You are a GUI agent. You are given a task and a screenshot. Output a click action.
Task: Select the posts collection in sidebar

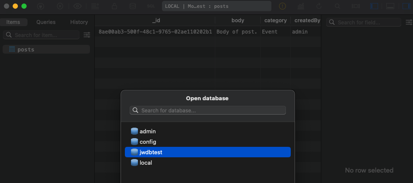(x=26, y=49)
